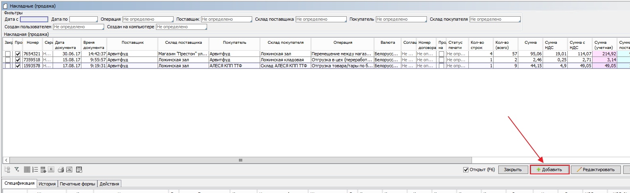Click the Excel export icon
Image resolution: width=630 pixels, height=193 pixels.
(69, 170)
